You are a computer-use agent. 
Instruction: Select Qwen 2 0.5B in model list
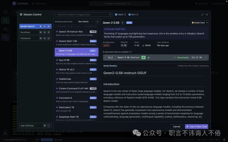point(76,52)
